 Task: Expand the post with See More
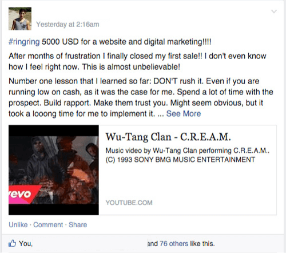point(184,114)
